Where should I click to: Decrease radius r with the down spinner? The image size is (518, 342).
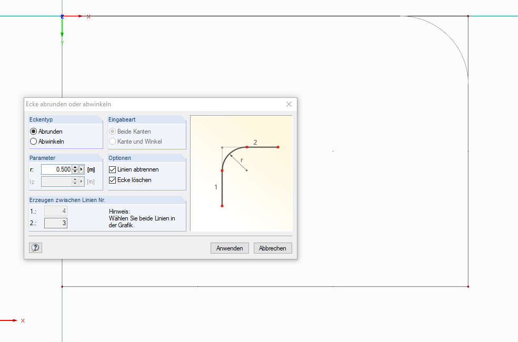(x=75, y=172)
